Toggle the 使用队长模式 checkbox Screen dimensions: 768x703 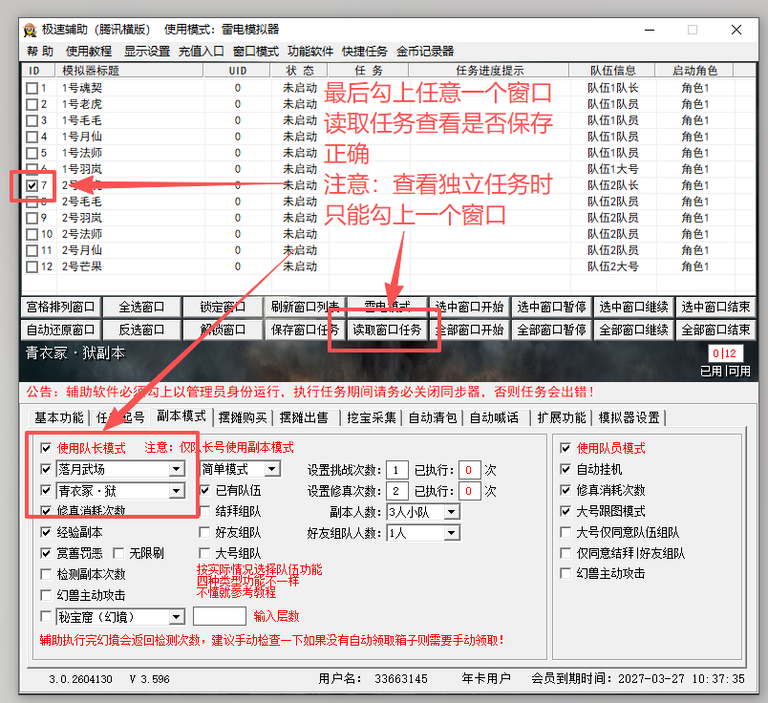[46, 448]
